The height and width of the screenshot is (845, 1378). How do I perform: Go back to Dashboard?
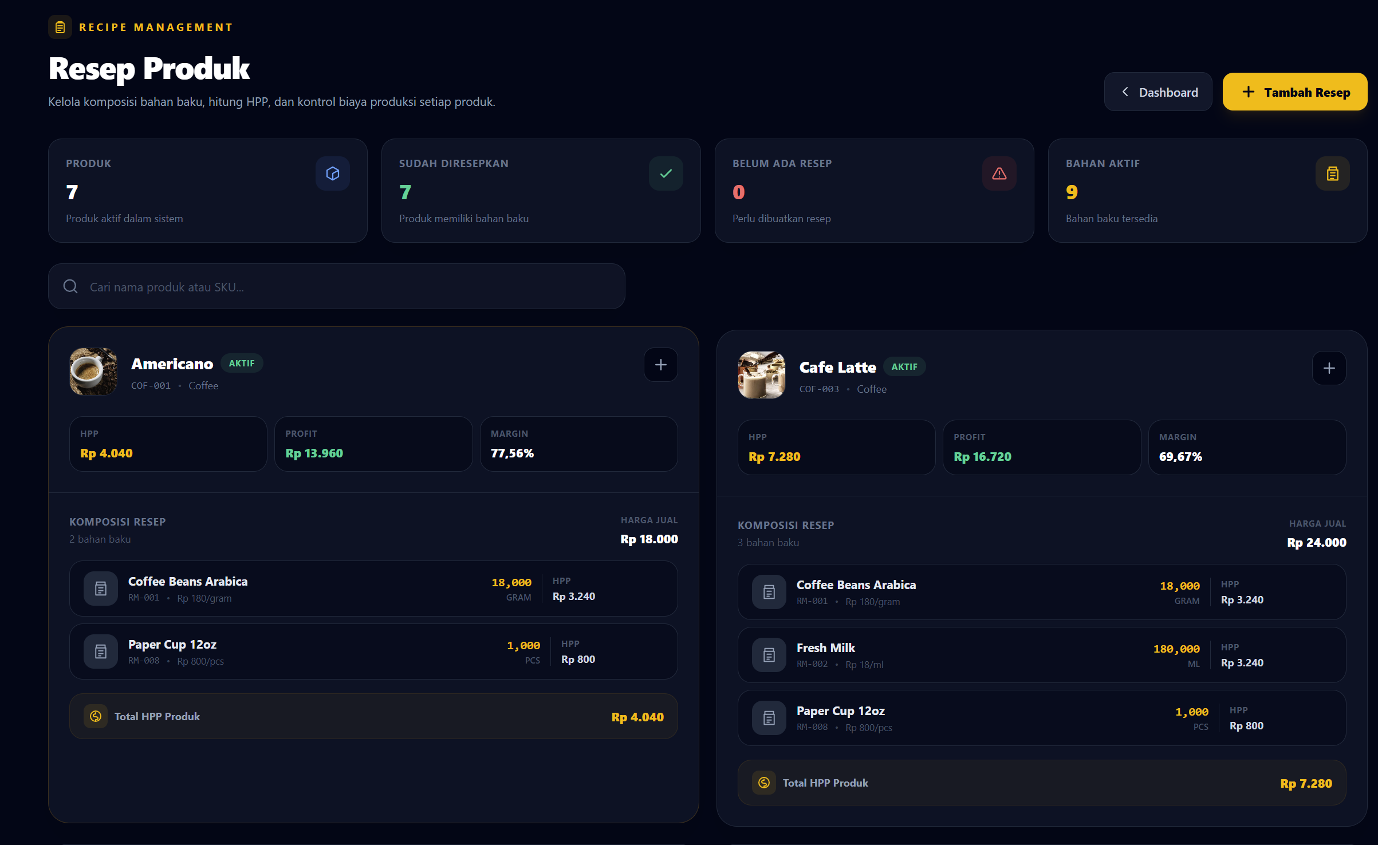click(1158, 92)
